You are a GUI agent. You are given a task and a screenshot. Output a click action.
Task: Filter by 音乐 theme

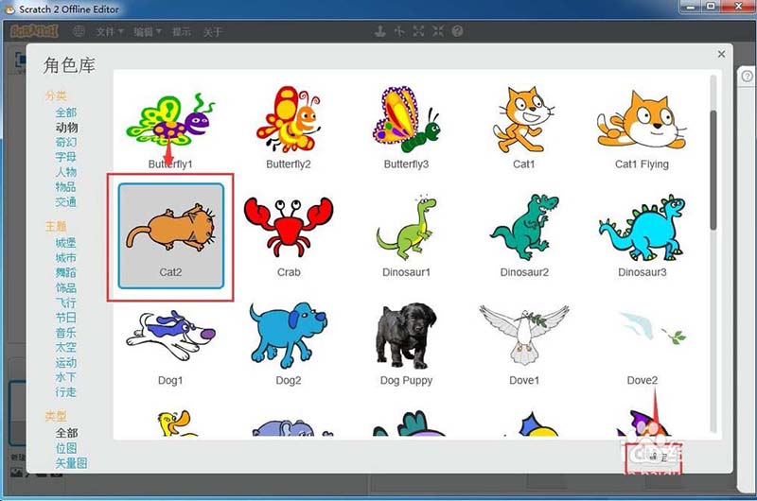pyautogui.click(x=66, y=333)
